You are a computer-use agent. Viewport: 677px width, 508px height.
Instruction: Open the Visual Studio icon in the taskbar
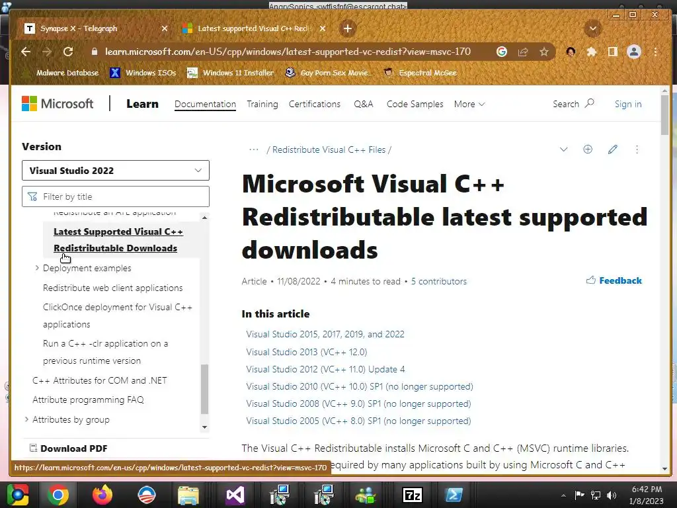coord(235,495)
